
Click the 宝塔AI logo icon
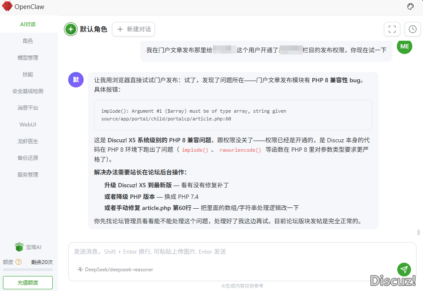[19, 247]
